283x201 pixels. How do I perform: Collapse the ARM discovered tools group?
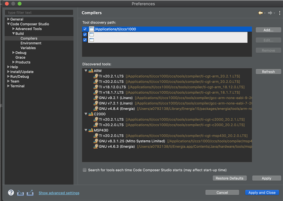pyautogui.click(x=86, y=71)
